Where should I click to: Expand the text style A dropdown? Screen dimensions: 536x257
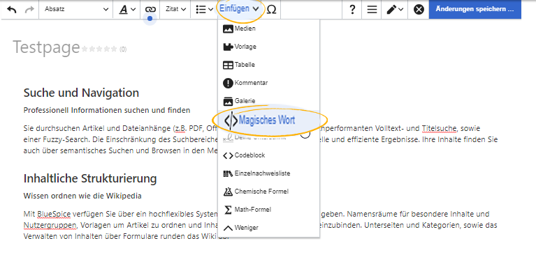point(127,10)
